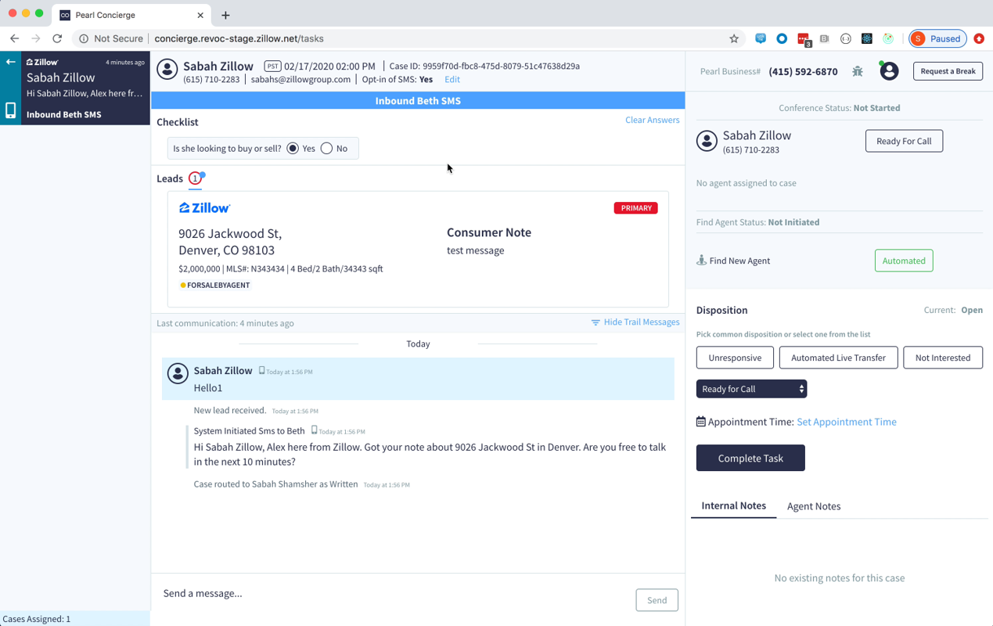Reload the page in the browser
This screenshot has height=626, width=993.
pos(57,38)
